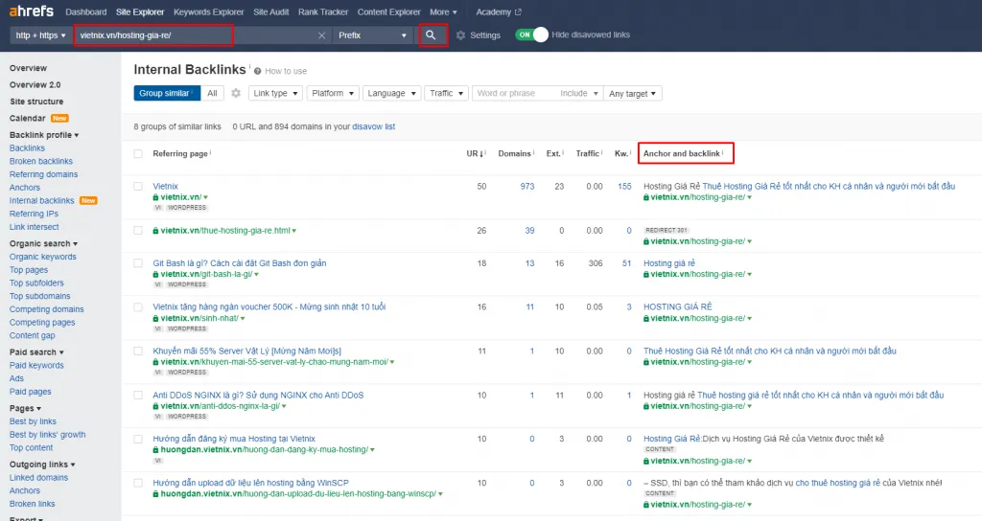Click the HOSTING GIÁ RẺ anchor text

click(x=678, y=307)
